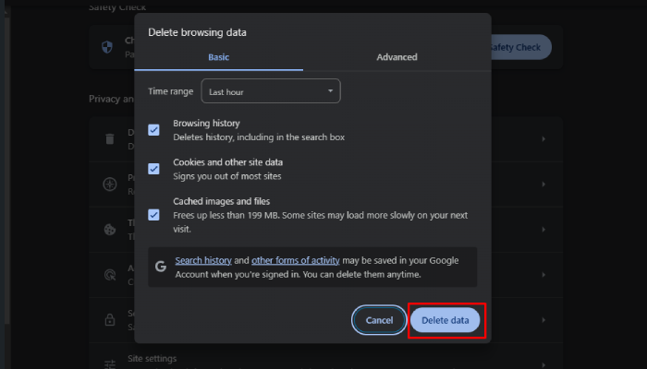Expand the chevron on the trash can row
The width and height of the screenshot is (647, 369).
(x=543, y=138)
